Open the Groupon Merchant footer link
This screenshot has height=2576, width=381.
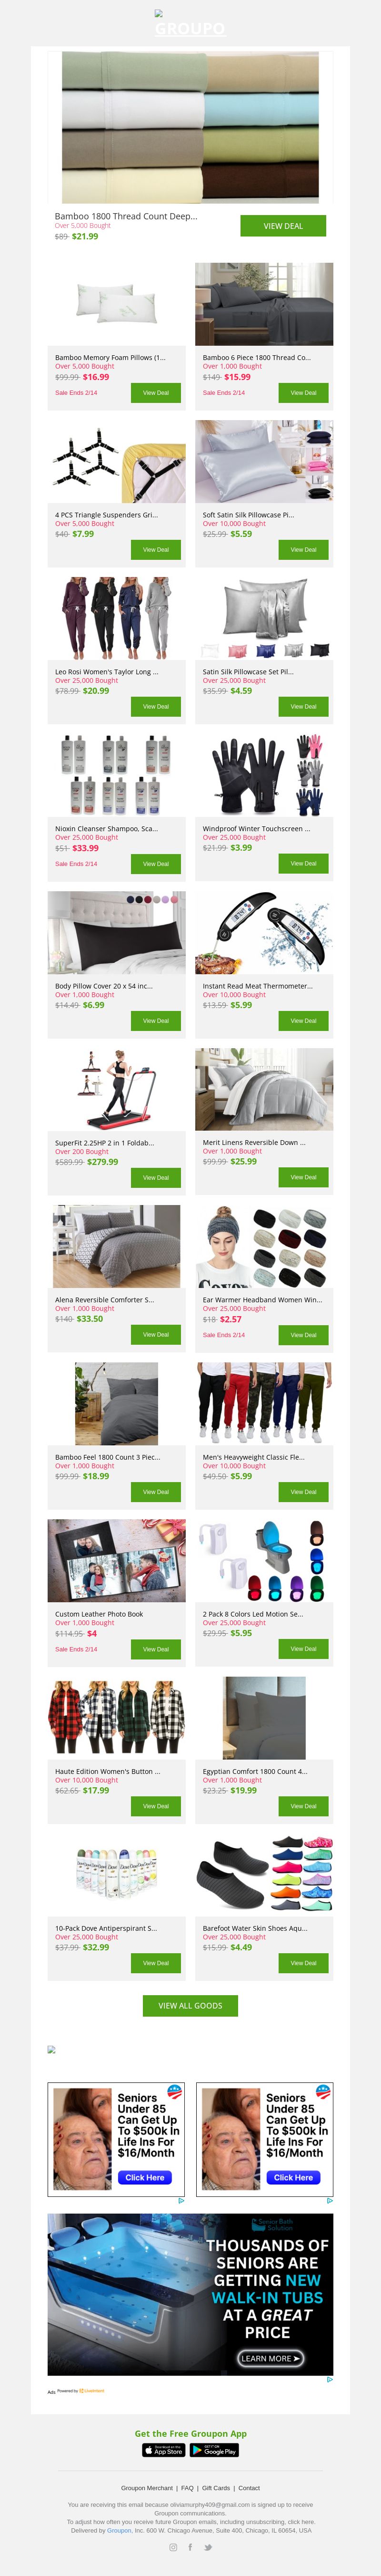(147, 2487)
